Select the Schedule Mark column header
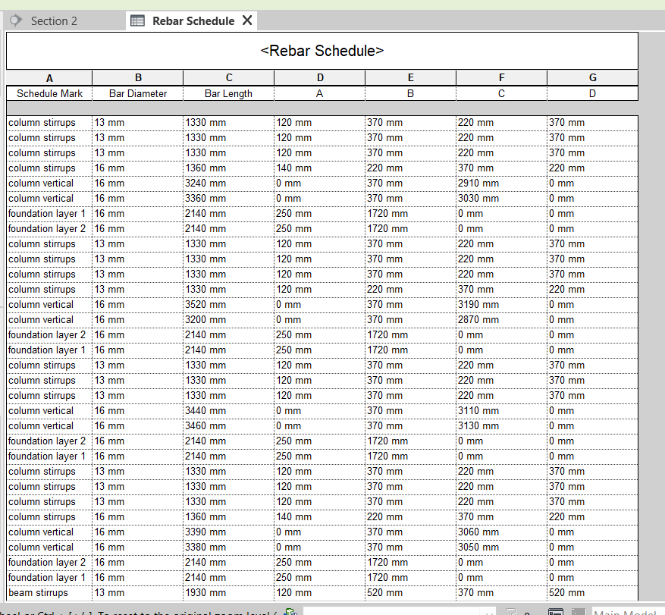Image resolution: width=665 pixels, height=615 pixels. tap(49, 93)
